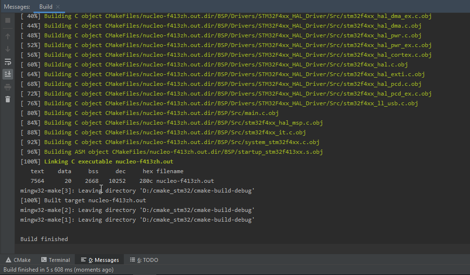Click the mingw32-make[3] Leaving directory line
This screenshot has height=275, width=470.
[137, 191]
